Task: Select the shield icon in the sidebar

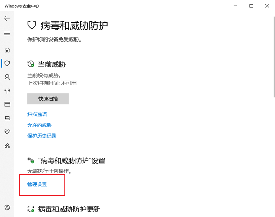Action: 7,63
